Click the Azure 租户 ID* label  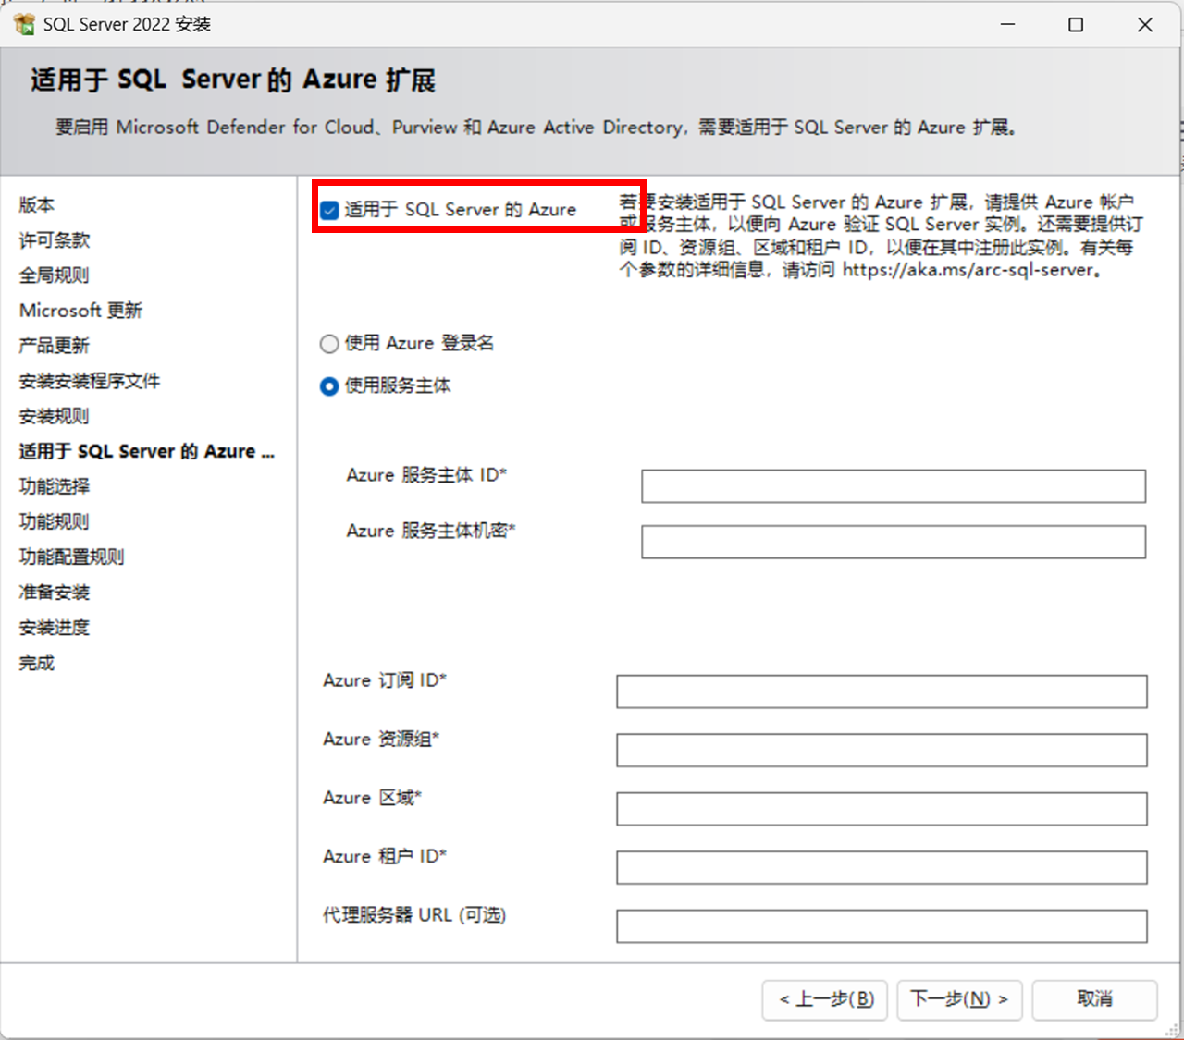385,856
